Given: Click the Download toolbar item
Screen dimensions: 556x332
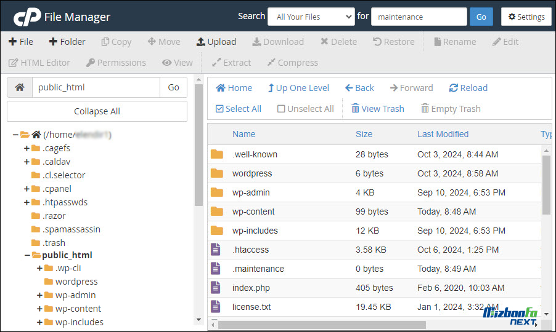Looking at the screenshot, I should coord(278,42).
